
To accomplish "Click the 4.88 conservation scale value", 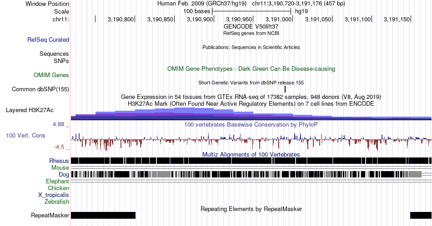I will point(58,124).
